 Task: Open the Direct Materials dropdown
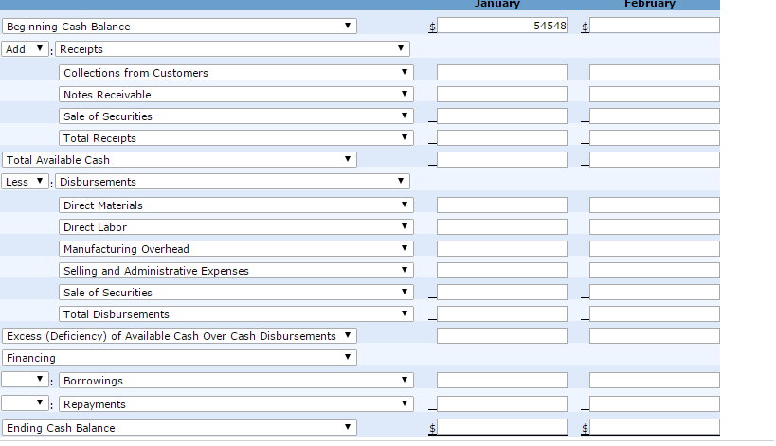coord(237,205)
